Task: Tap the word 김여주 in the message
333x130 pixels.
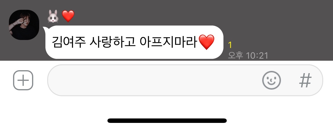Action: (69, 42)
